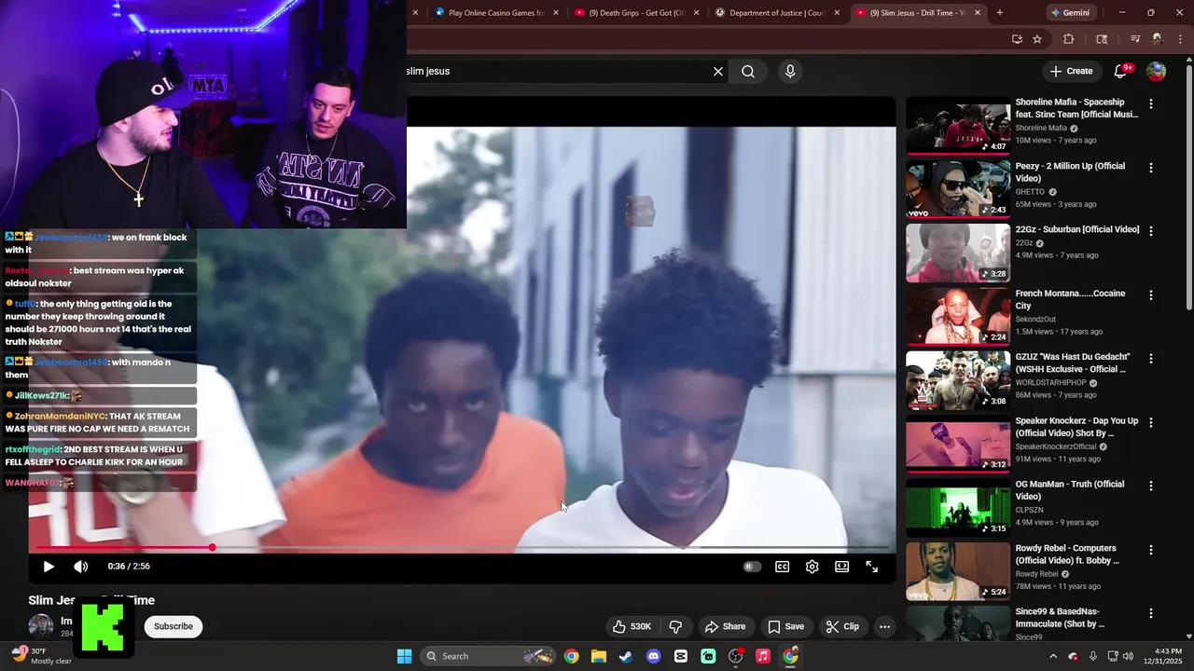Play the Slim Jesus video
1194x671 pixels.
[49, 567]
